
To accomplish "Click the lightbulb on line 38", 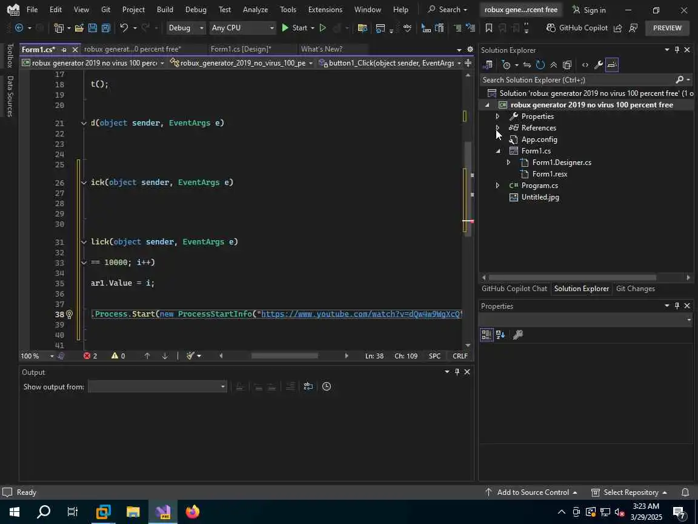I will point(70,314).
